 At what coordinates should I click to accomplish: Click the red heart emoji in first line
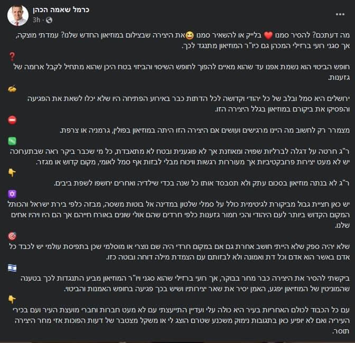[268, 35]
